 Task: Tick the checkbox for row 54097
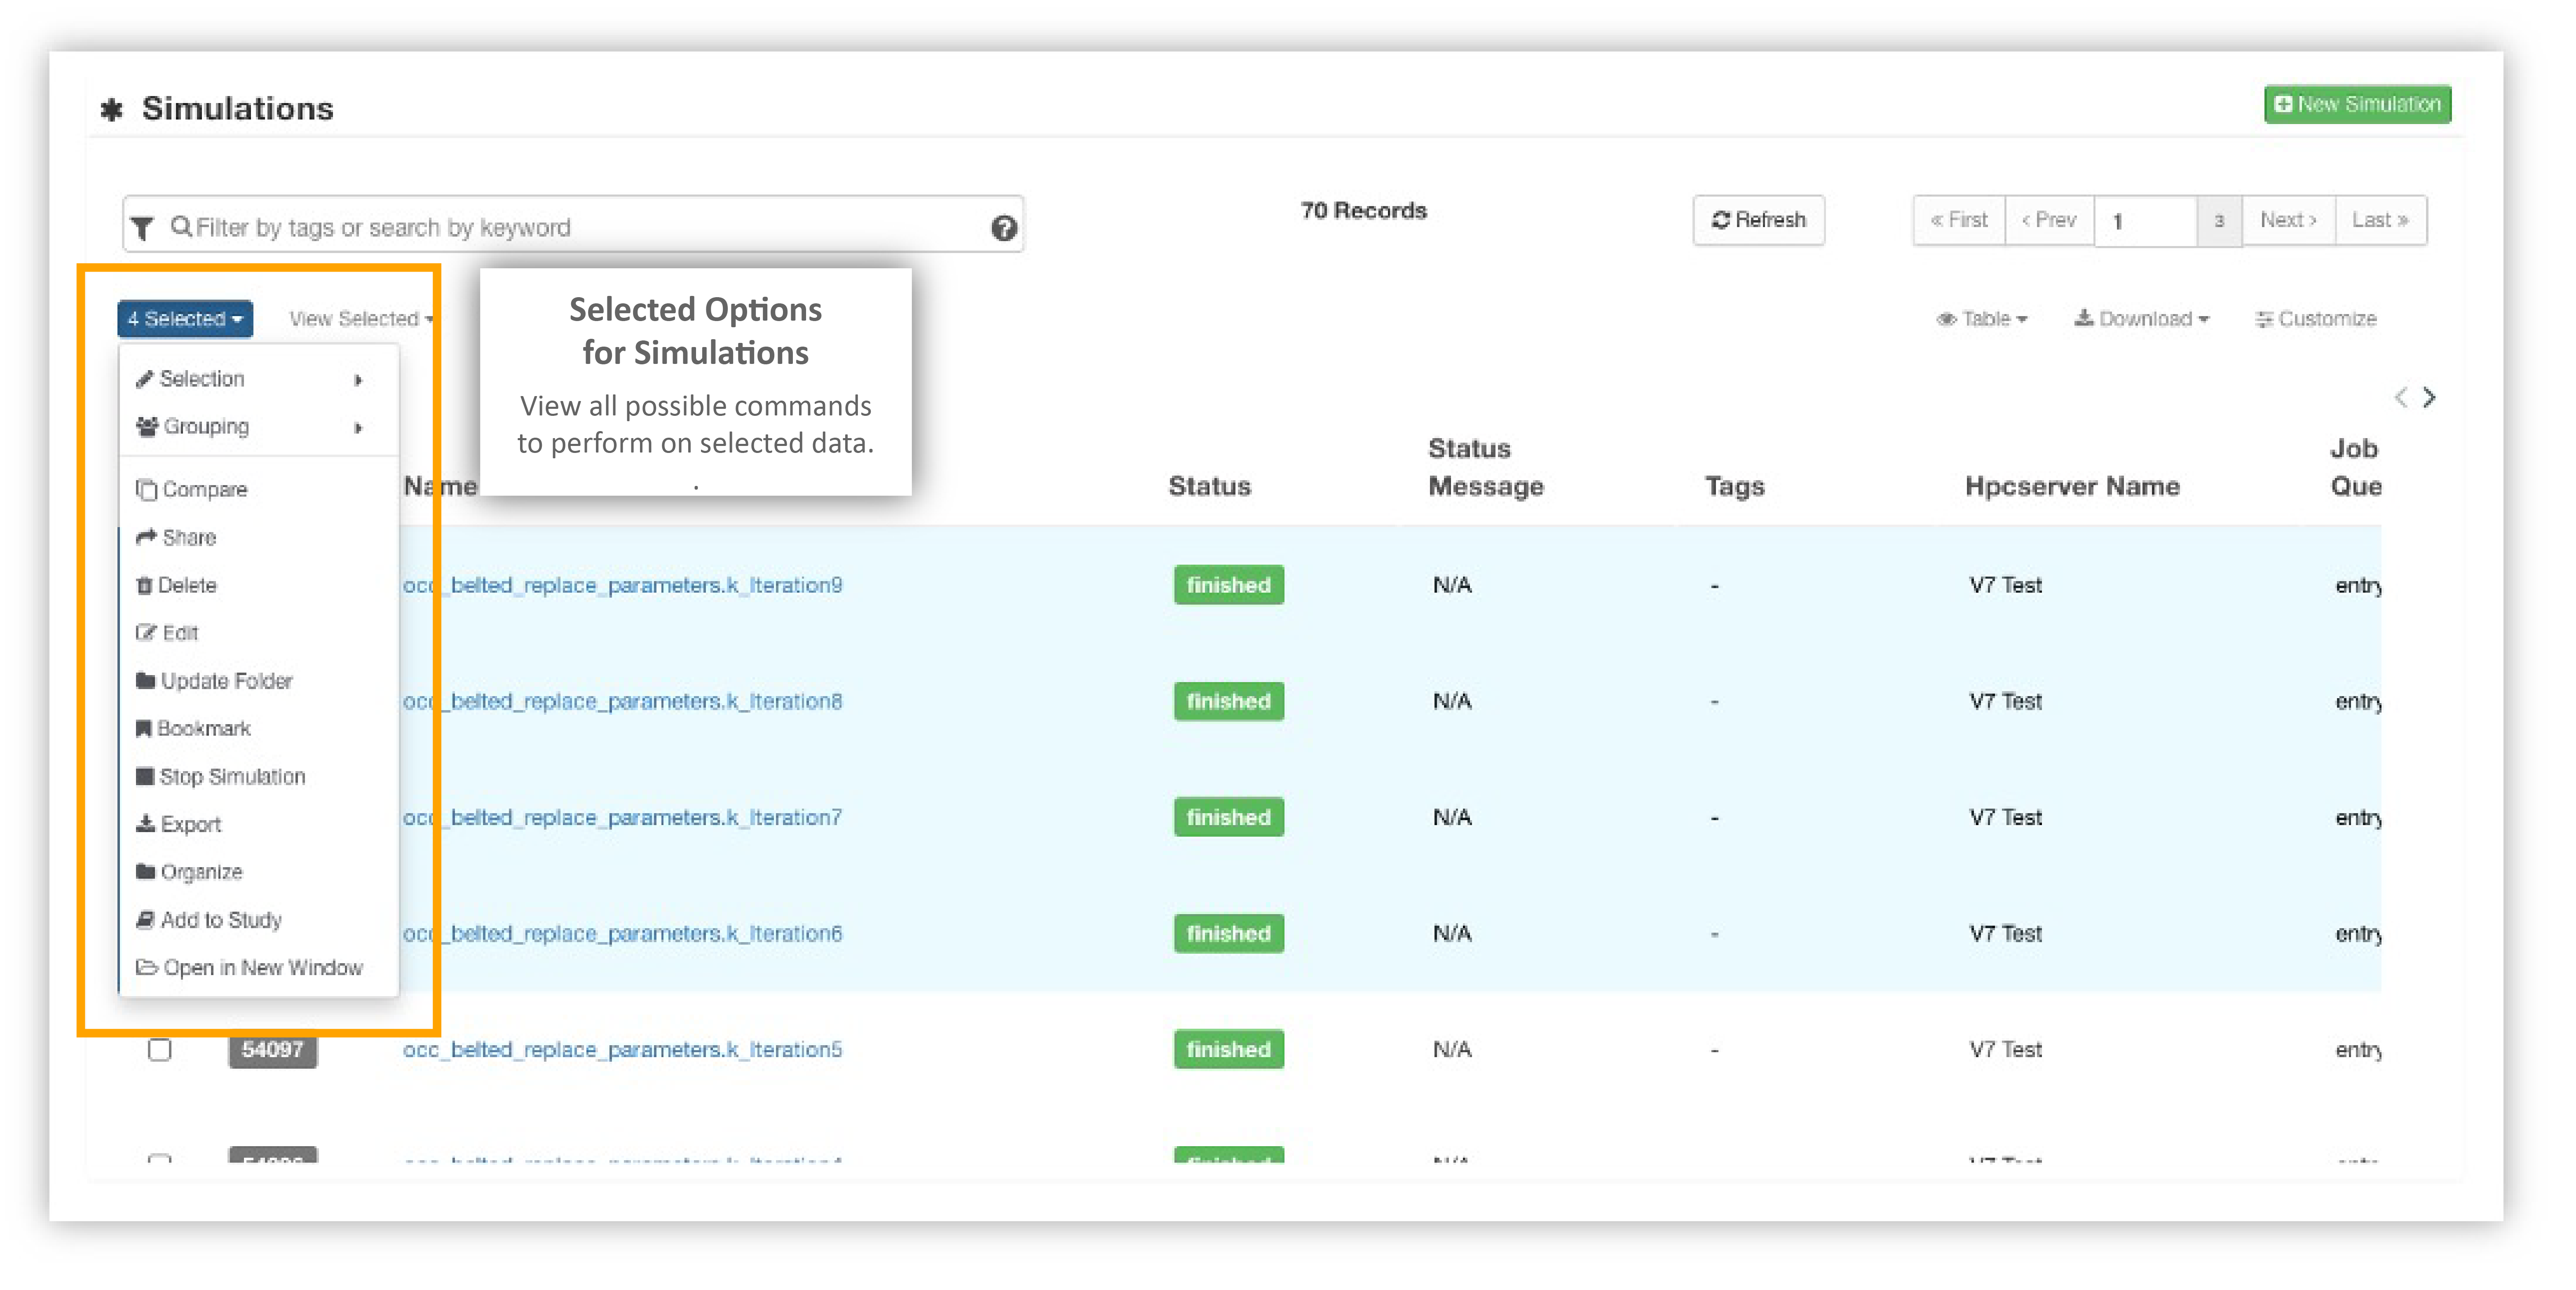[160, 1050]
